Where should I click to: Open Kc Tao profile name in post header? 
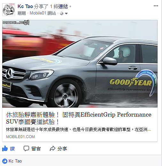(25, 6)
